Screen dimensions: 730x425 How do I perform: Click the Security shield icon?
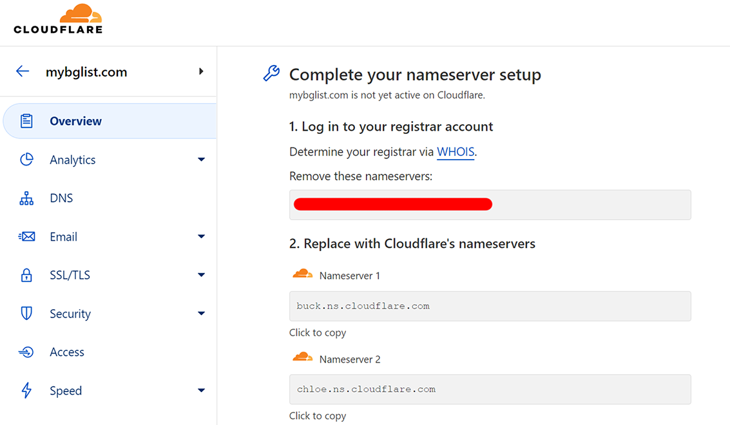pyautogui.click(x=26, y=314)
